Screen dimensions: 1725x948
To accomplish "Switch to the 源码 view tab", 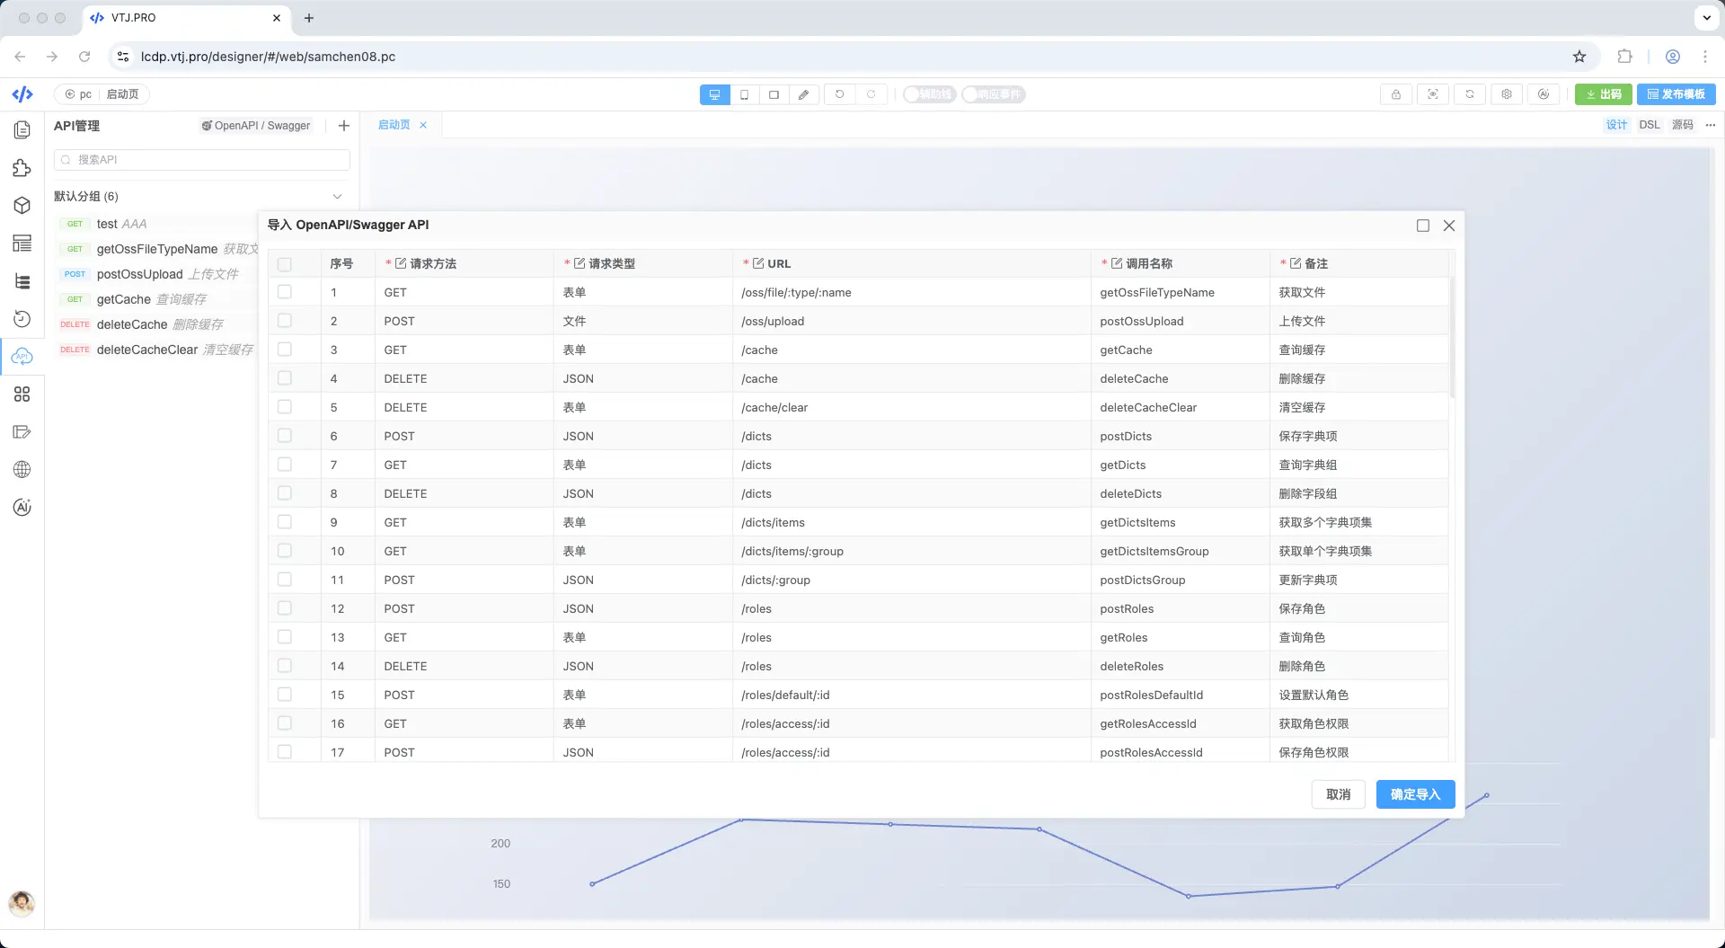I will 1682,125.
